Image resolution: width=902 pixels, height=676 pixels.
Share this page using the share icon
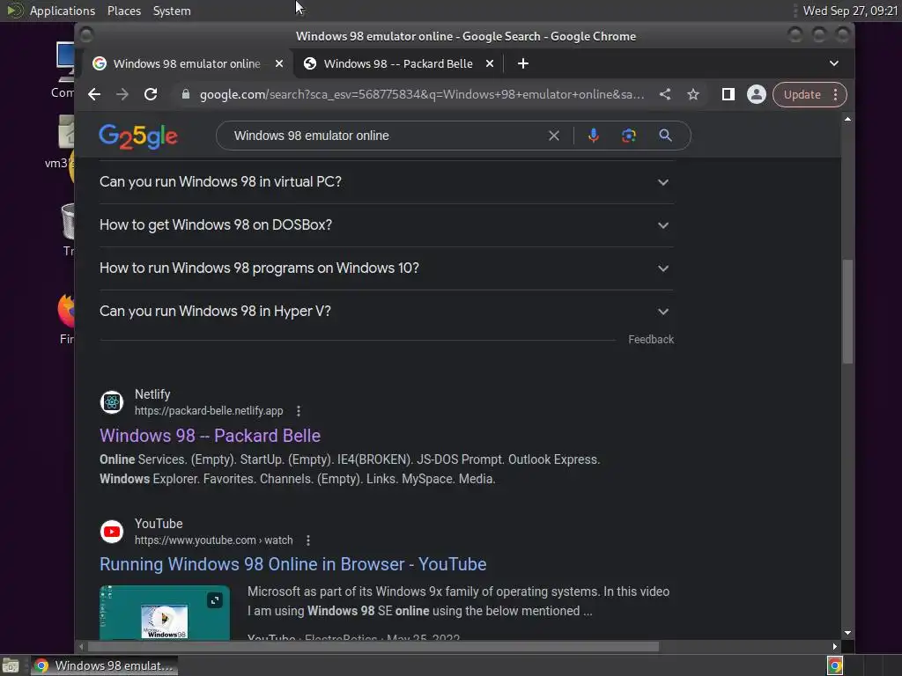[x=665, y=94]
